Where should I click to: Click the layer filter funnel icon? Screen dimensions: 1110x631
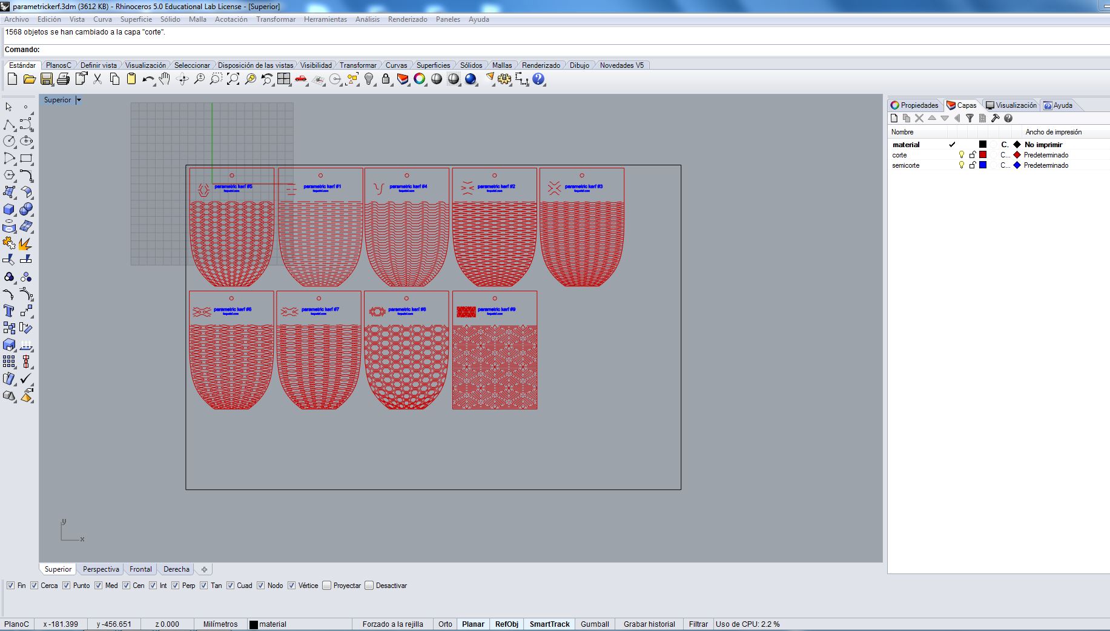pyautogui.click(x=970, y=119)
